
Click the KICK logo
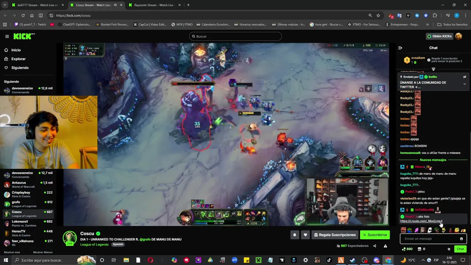(x=24, y=36)
